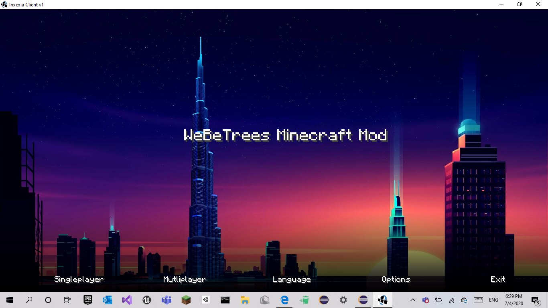Select Exit to quit the game

point(498,280)
